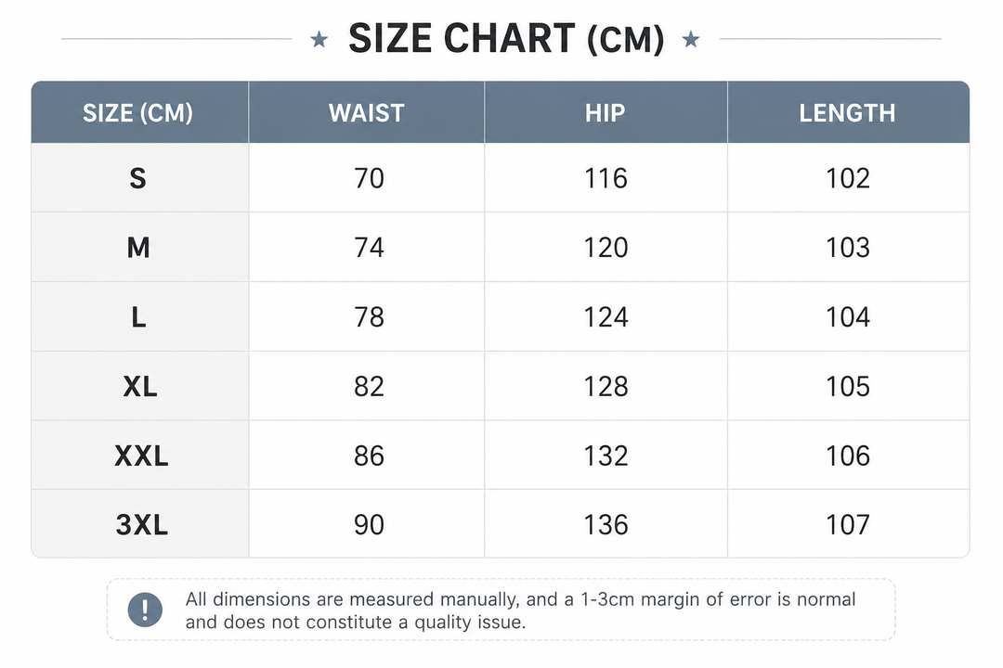Click the exclamation mark info icon

click(x=145, y=610)
